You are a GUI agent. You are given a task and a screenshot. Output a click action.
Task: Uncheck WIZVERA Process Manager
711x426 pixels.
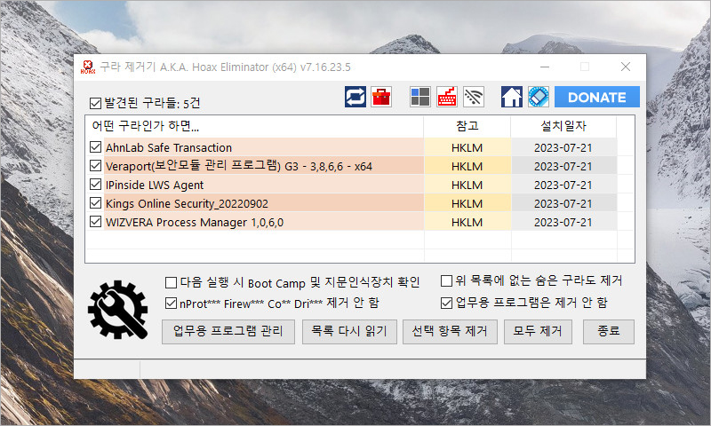[x=95, y=221]
